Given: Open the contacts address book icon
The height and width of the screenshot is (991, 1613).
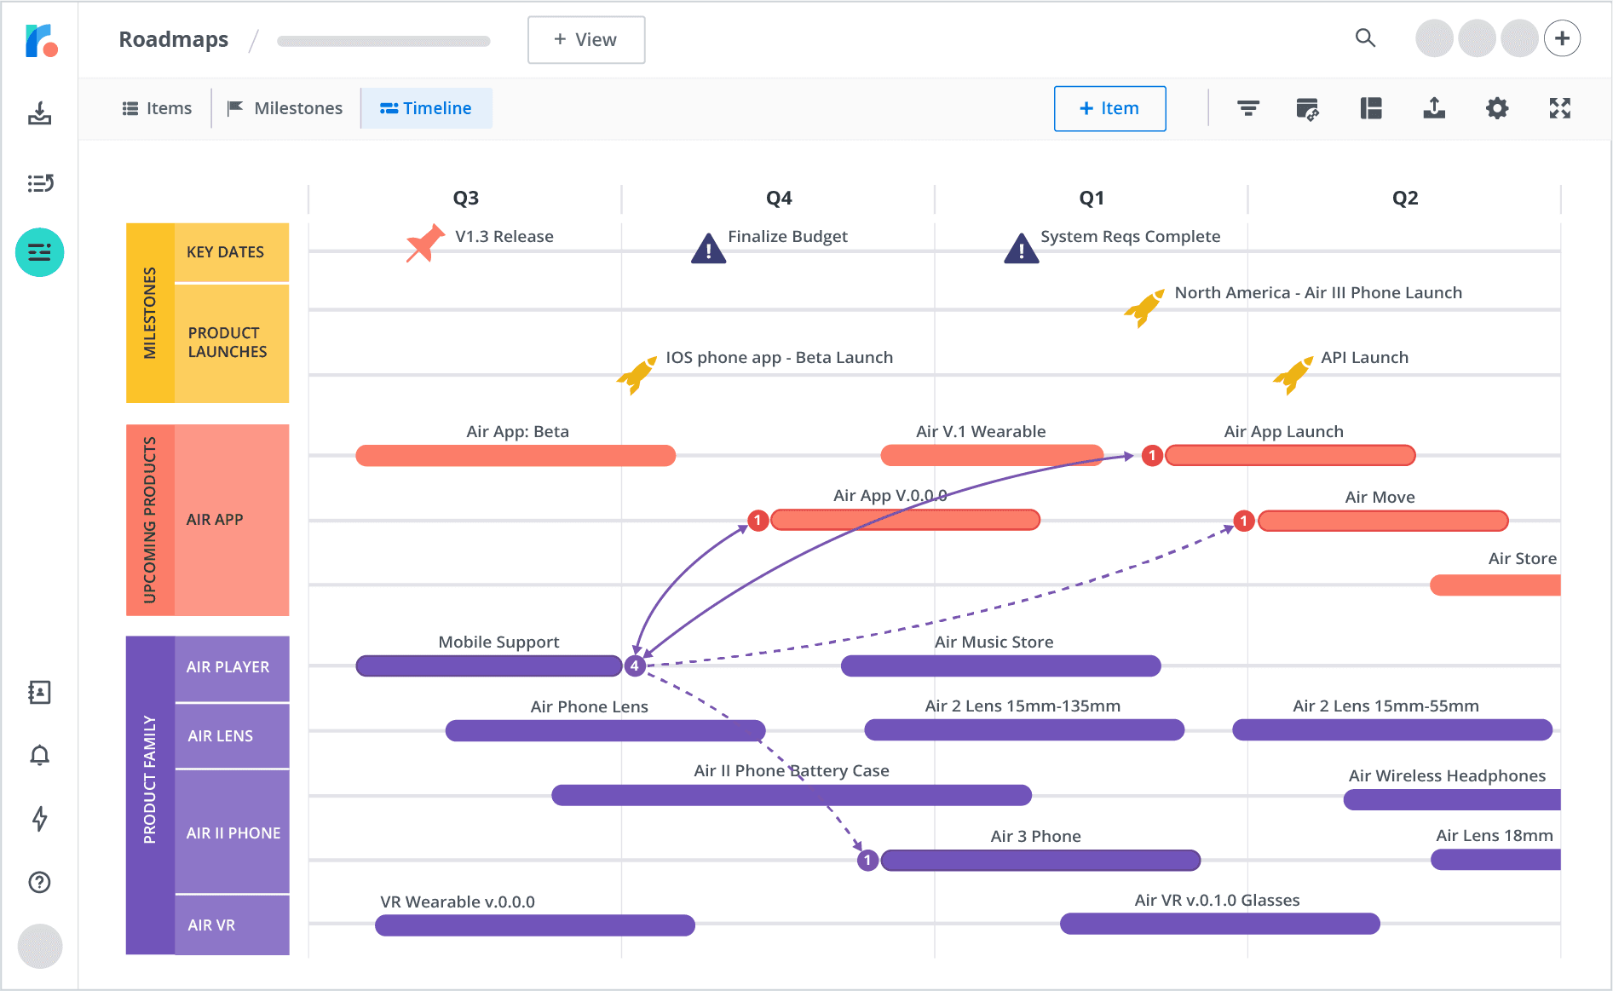Looking at the screenshot, I should click(39, 692).
